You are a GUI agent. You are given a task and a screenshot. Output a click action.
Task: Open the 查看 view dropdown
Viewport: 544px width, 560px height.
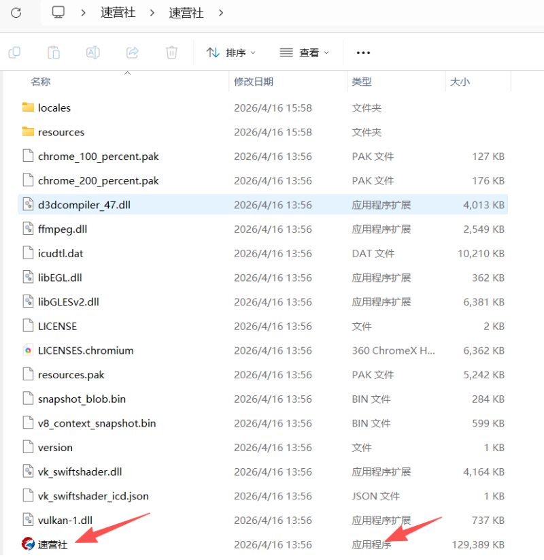305,52
